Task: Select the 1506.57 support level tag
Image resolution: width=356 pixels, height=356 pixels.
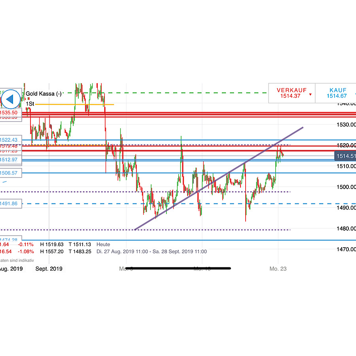Action: [9, 173]
